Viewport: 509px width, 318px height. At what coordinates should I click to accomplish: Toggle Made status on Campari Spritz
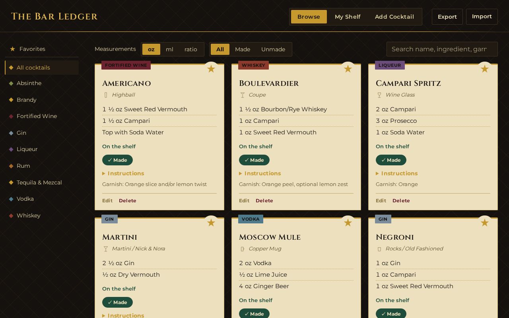(391, 160)
